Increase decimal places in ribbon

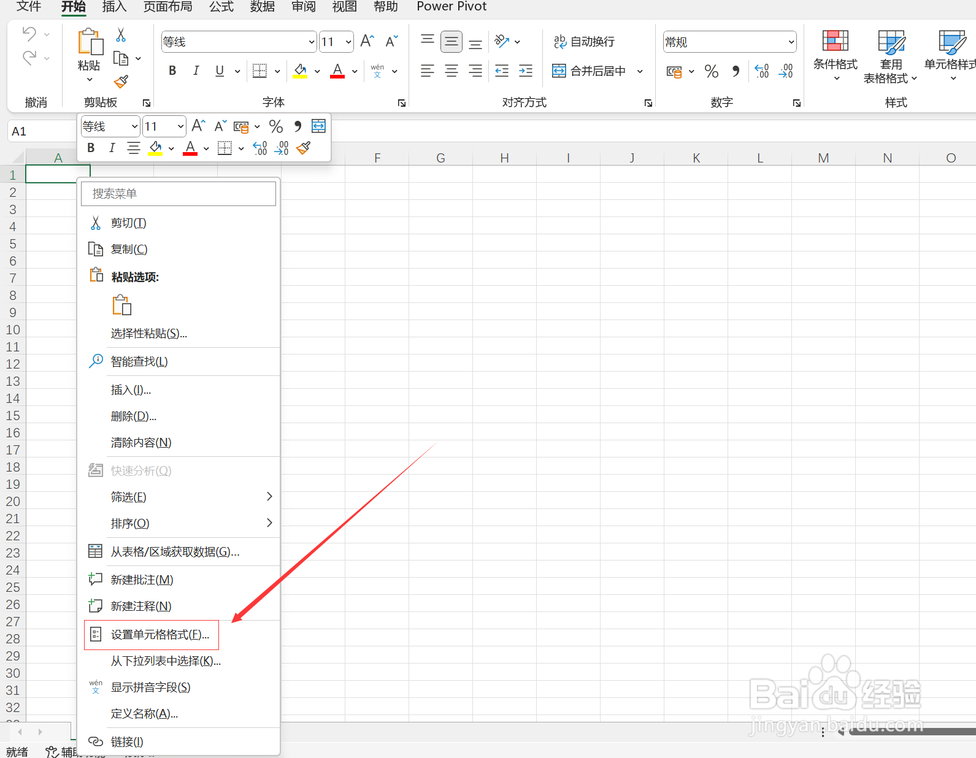(761, 71)
